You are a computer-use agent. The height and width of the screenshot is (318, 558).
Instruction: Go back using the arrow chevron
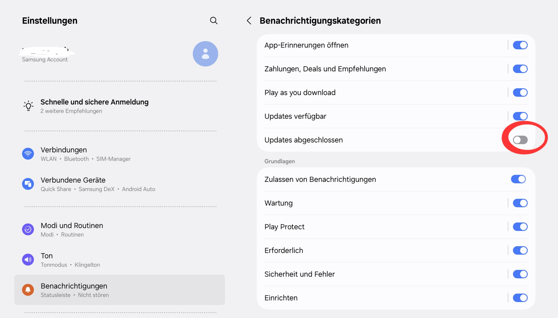click(x=249, y=21)
